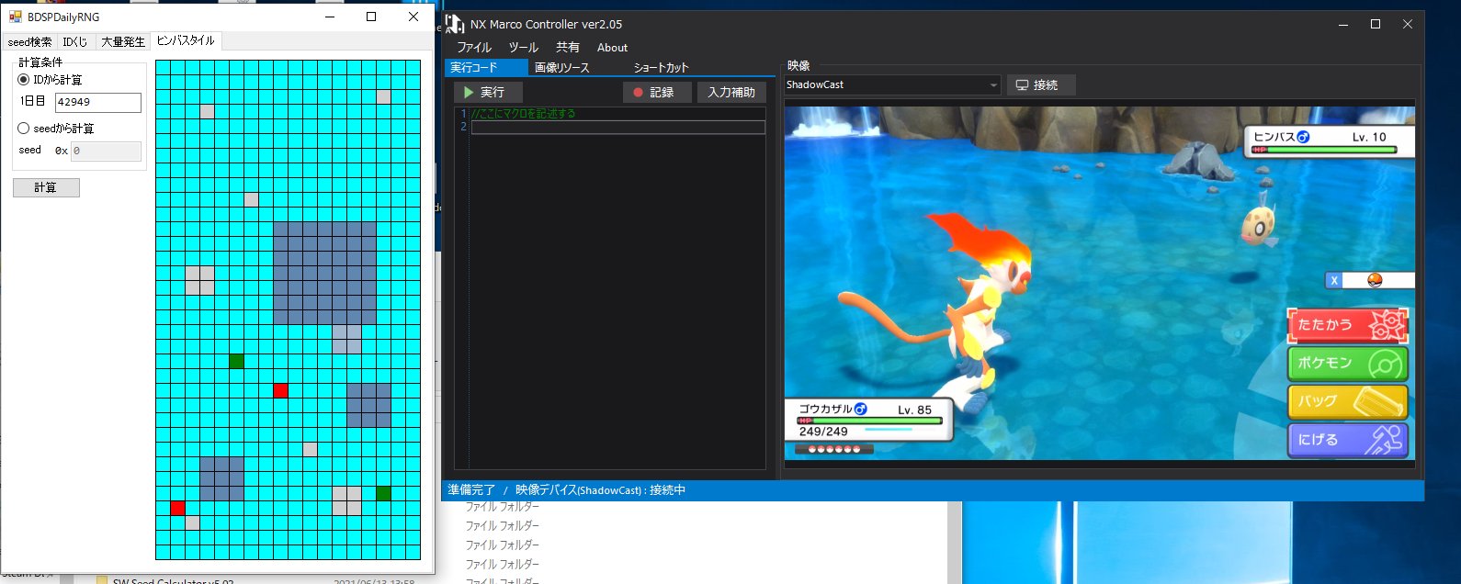Click the にげる option in video feed
1461x584 pixels.
click(1347, 440)
